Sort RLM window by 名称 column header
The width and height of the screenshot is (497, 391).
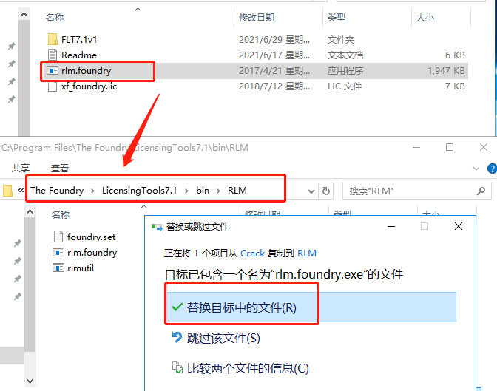(x=61, y=215)
